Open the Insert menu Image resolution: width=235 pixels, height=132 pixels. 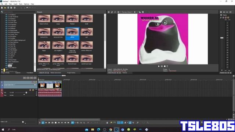click(15, 4)
